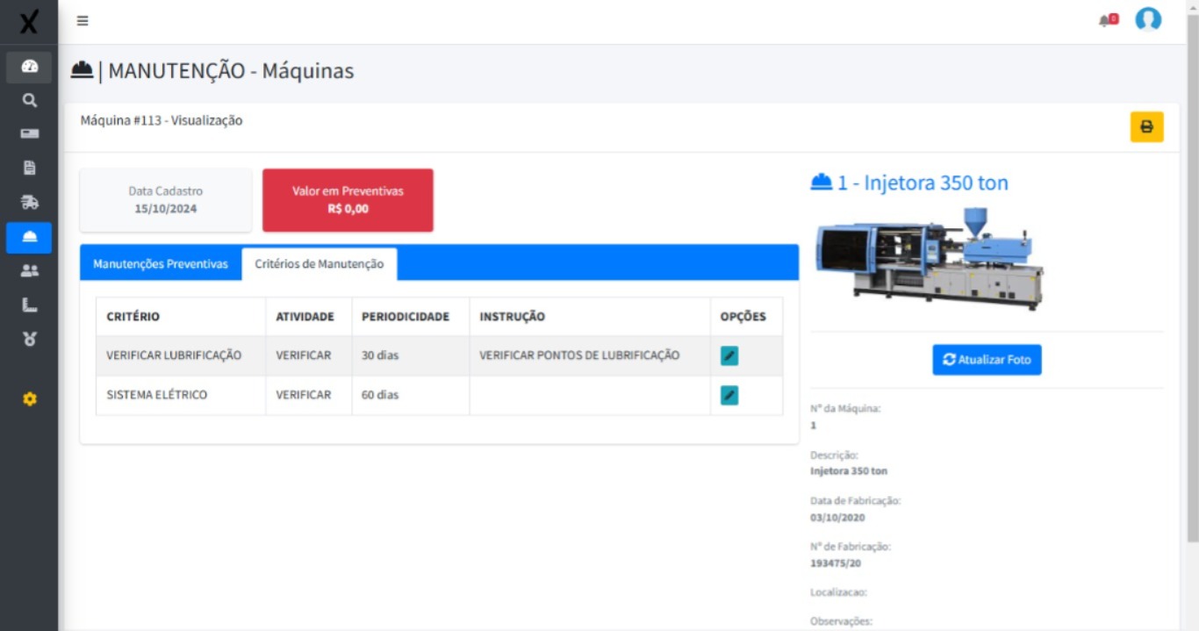Image resolution: width=1199 pixels, height=631 pixels.
Task: Click the medal icon in sidebar
Action: click(29, 340)
